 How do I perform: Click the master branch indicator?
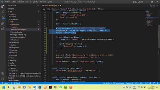coord(5,83)
